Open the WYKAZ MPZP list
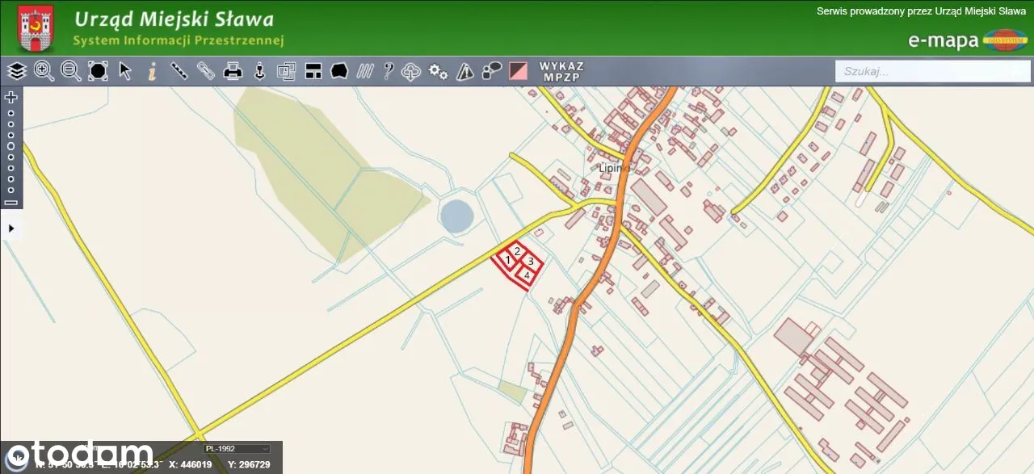 point(561,71)
